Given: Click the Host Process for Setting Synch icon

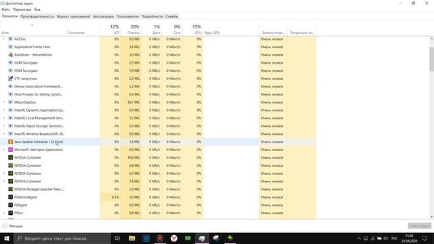Looking at the screenshot, I should (11, 94).
